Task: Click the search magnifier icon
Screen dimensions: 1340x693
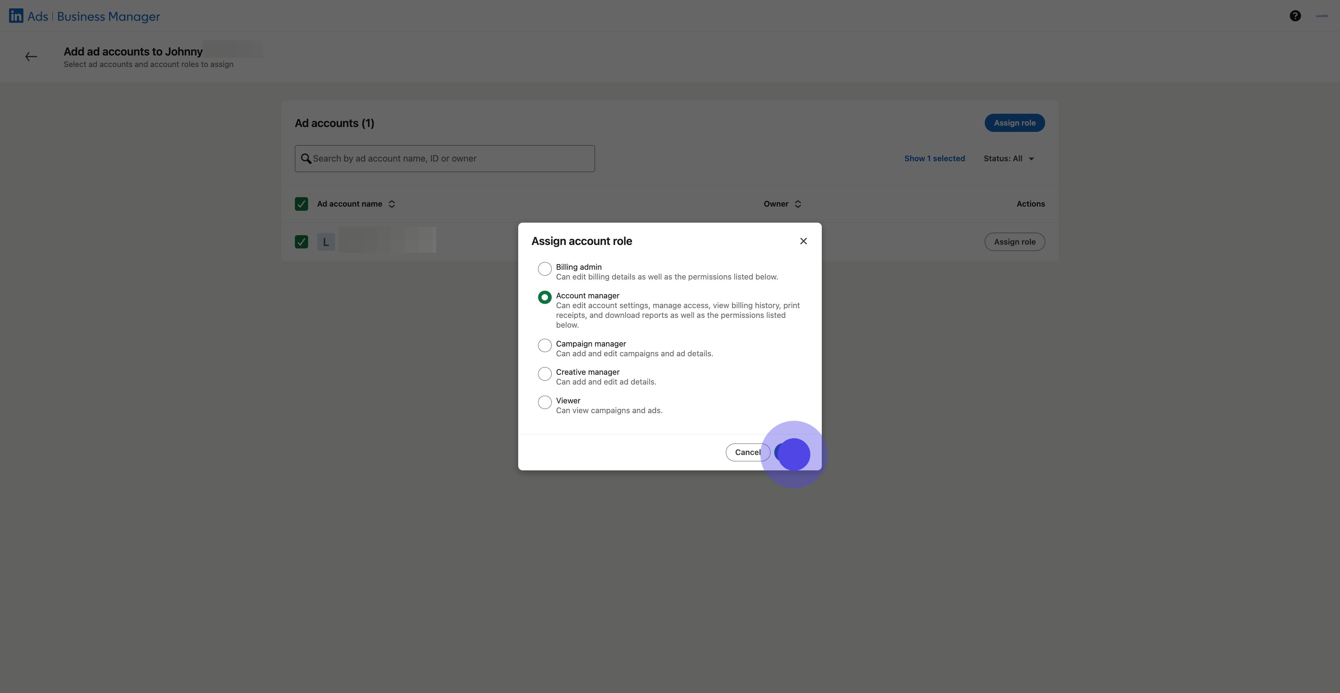Action: 306,159
